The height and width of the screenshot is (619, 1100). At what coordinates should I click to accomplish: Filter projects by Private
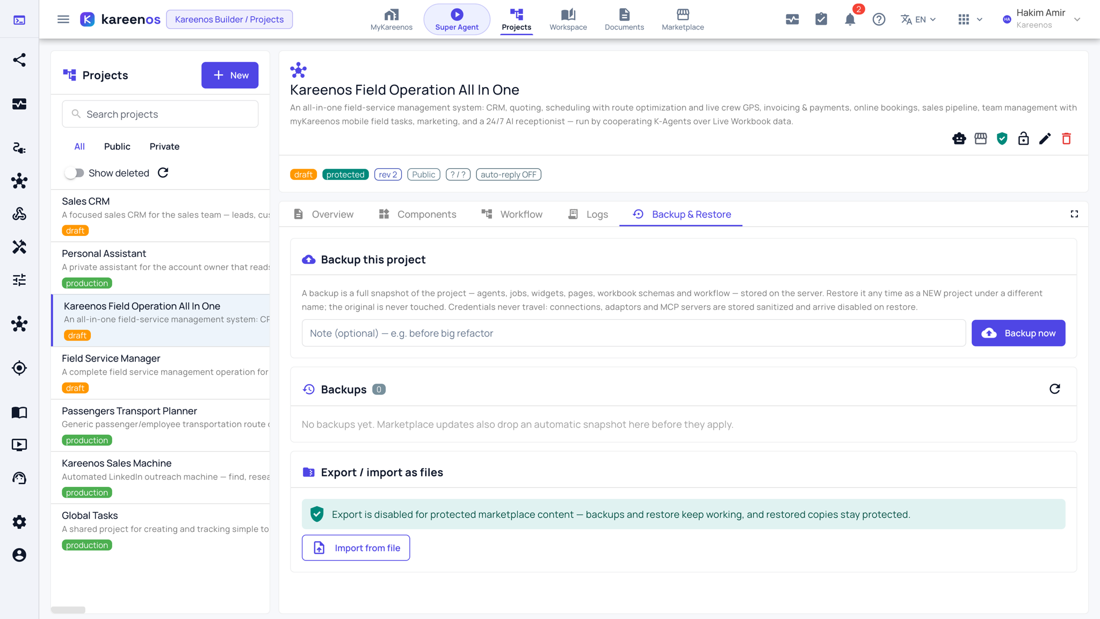click(164, 146)
